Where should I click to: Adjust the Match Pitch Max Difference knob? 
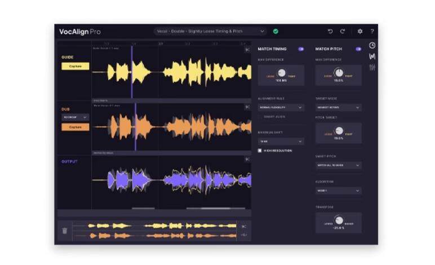tap(339, 73)
